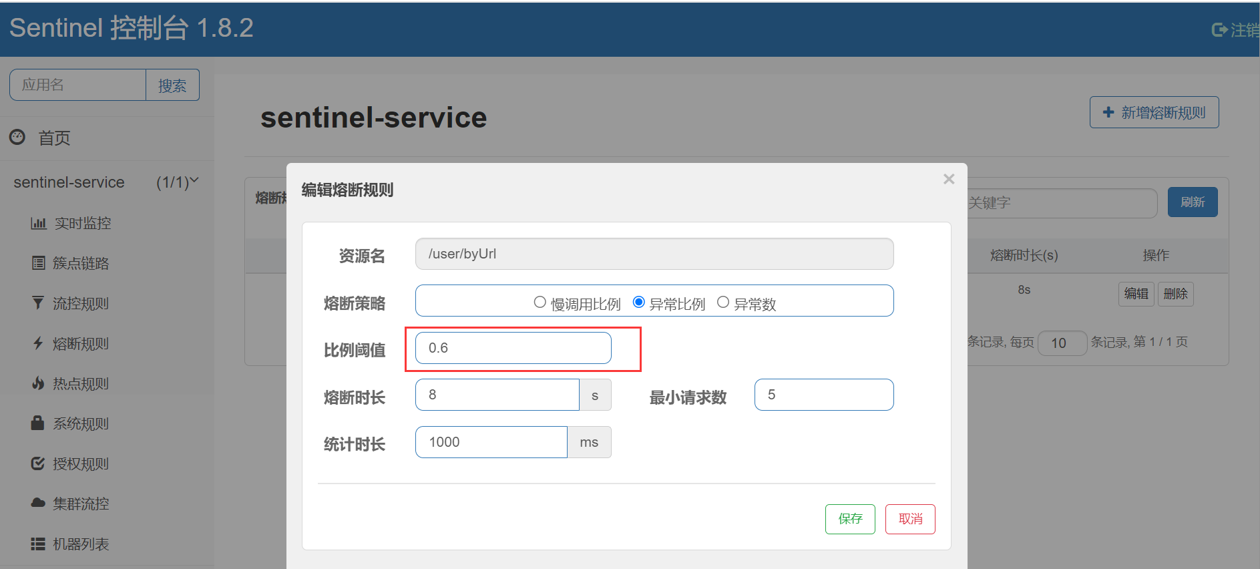Open the 授权规则 menu item
The image size is (1260, 569).
(x=81, y=463)
